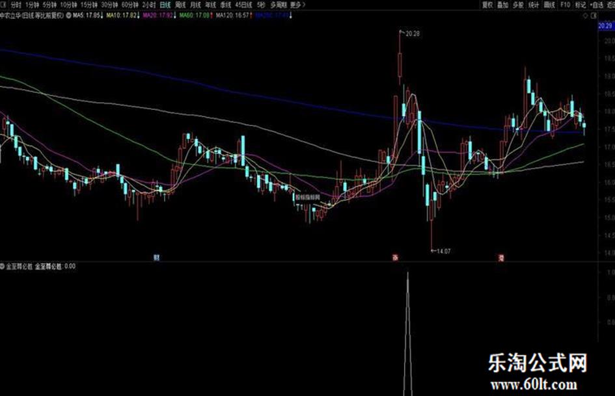Click the blue MA250 indicator label
The image size is (615, 396).
(273, 16)
